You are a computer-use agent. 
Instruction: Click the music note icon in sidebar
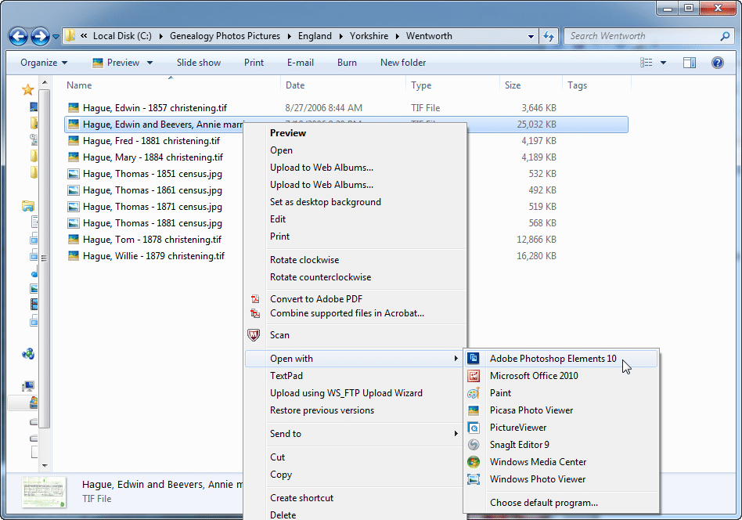(34, 274)
